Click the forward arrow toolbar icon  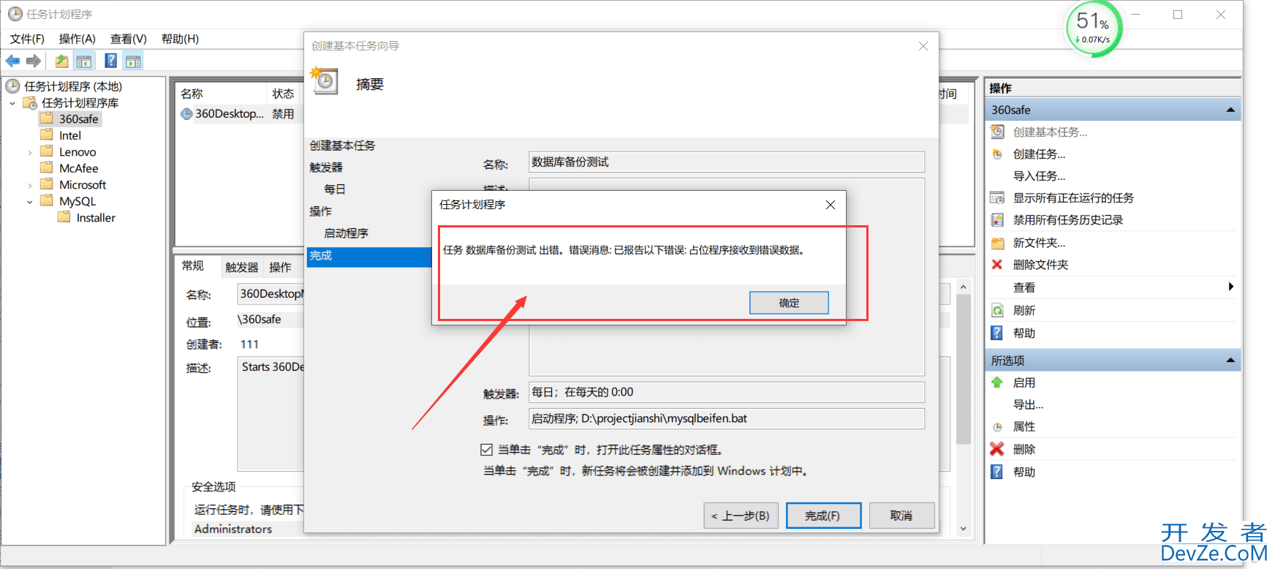(34, 61)
